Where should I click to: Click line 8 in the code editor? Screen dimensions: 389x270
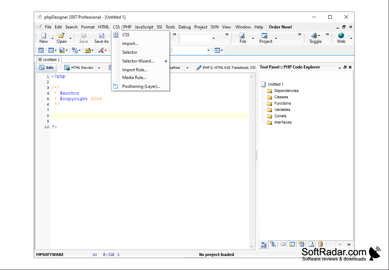pos(150,116)
